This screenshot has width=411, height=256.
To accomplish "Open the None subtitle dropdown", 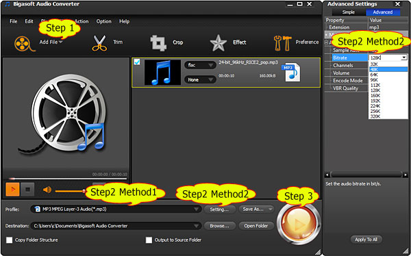I will (x=200, y=79).
